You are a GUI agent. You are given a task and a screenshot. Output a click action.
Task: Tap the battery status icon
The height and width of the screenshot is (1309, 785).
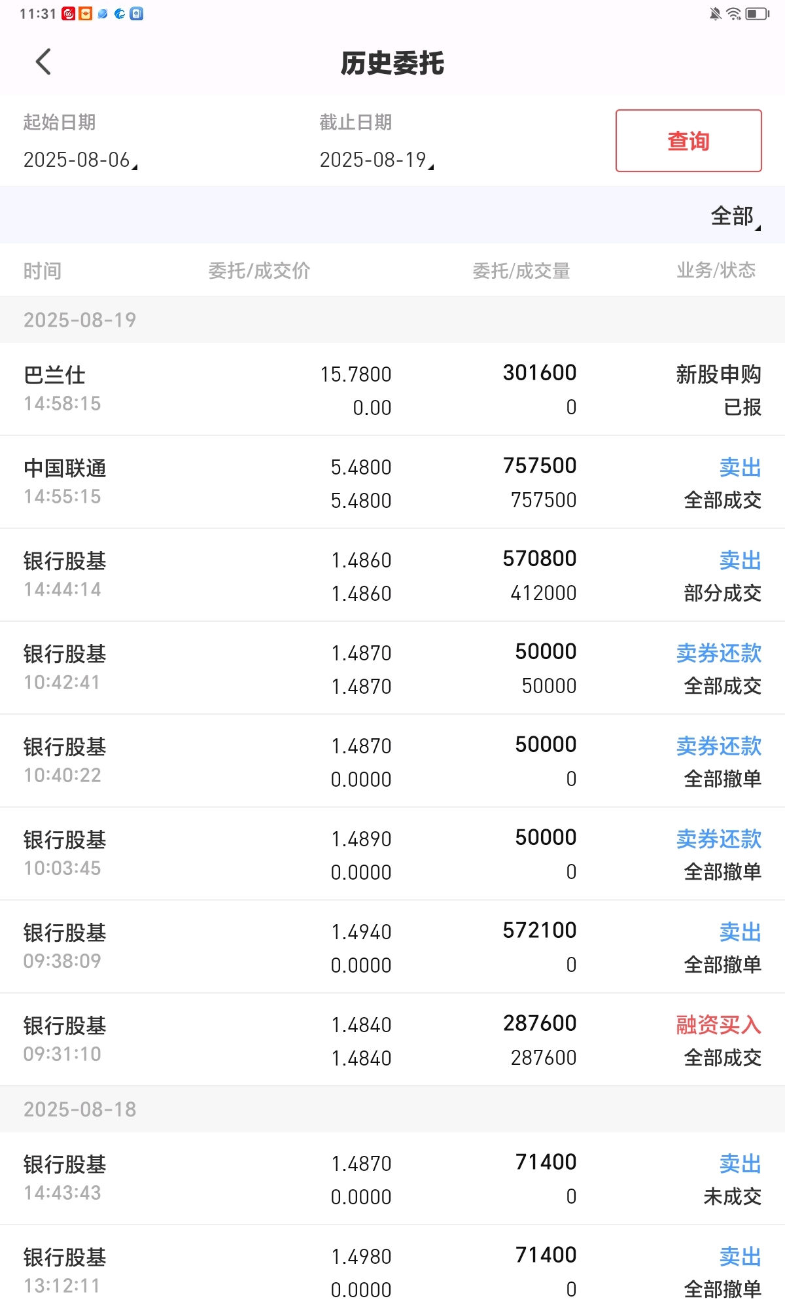tap(758, 14)
